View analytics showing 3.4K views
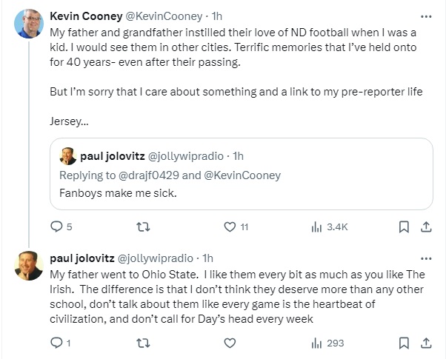This screenshot has width=446, height=359. (x=316, y=227)
